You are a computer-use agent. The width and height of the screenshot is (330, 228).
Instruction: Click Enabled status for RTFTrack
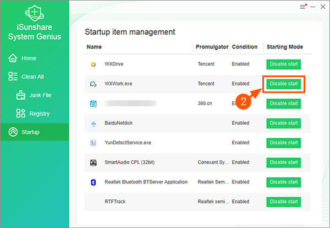pyautogui.click(x=240, y=202)
